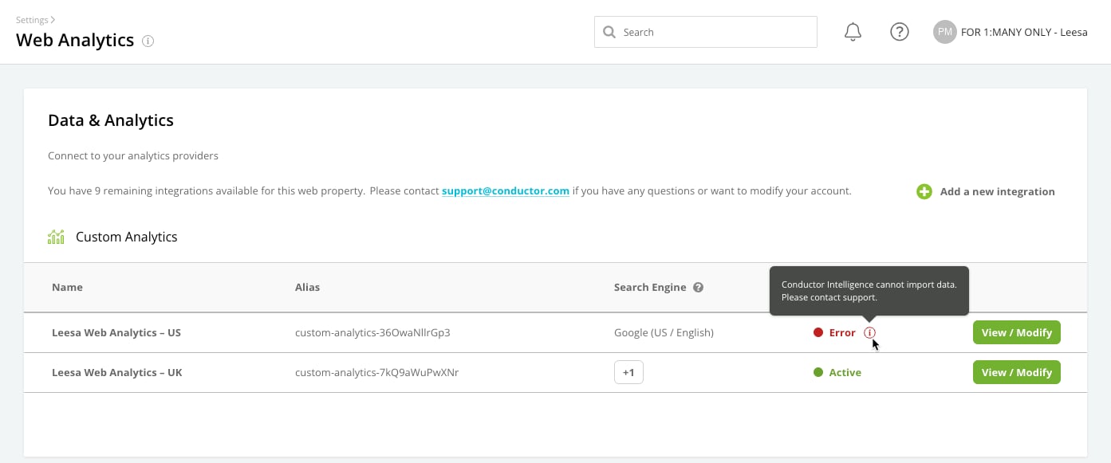The width and height of the screenshot is (1111, 463).
Task: Click the PM user avatar
Action: click(x=945, y=32)
